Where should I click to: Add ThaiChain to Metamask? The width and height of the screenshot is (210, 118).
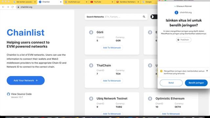112,81
